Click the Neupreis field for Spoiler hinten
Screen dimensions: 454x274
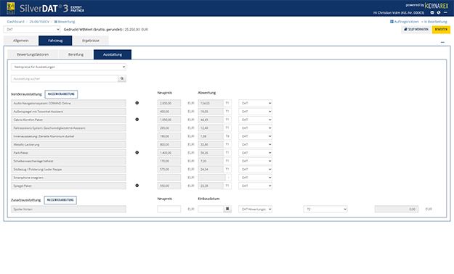(169, 209)
